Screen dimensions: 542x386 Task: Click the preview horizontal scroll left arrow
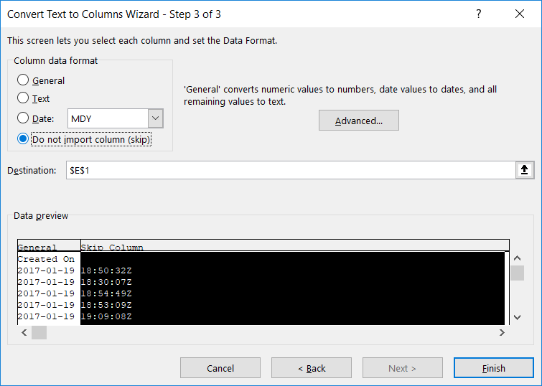24,332
